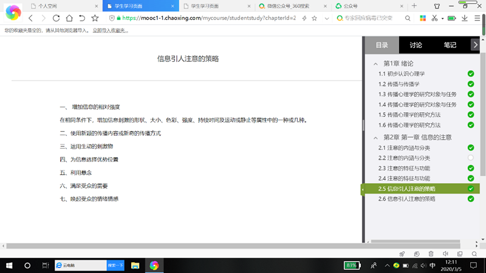This screenshot has height=273, width=486.
Task: Open the scissors screenshot tool
Action: coord(435,18)
